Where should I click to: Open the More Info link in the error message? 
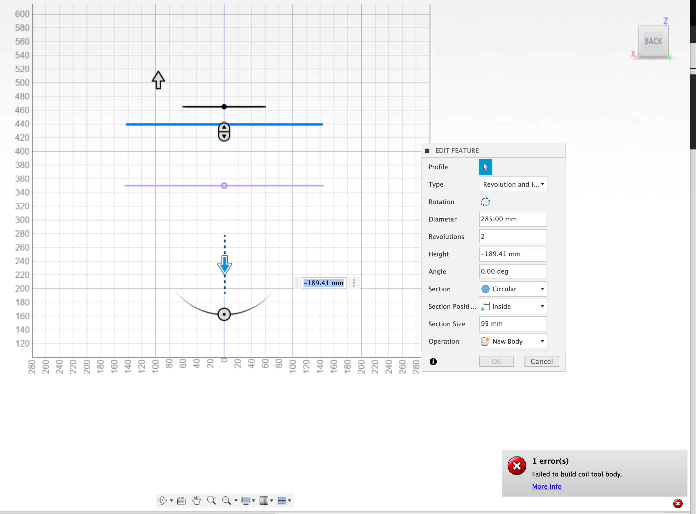pyautogui.click(x=546, y=486)
